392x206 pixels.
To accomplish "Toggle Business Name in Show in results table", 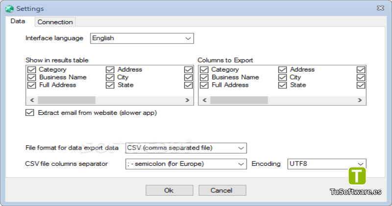I will (32, 77).
